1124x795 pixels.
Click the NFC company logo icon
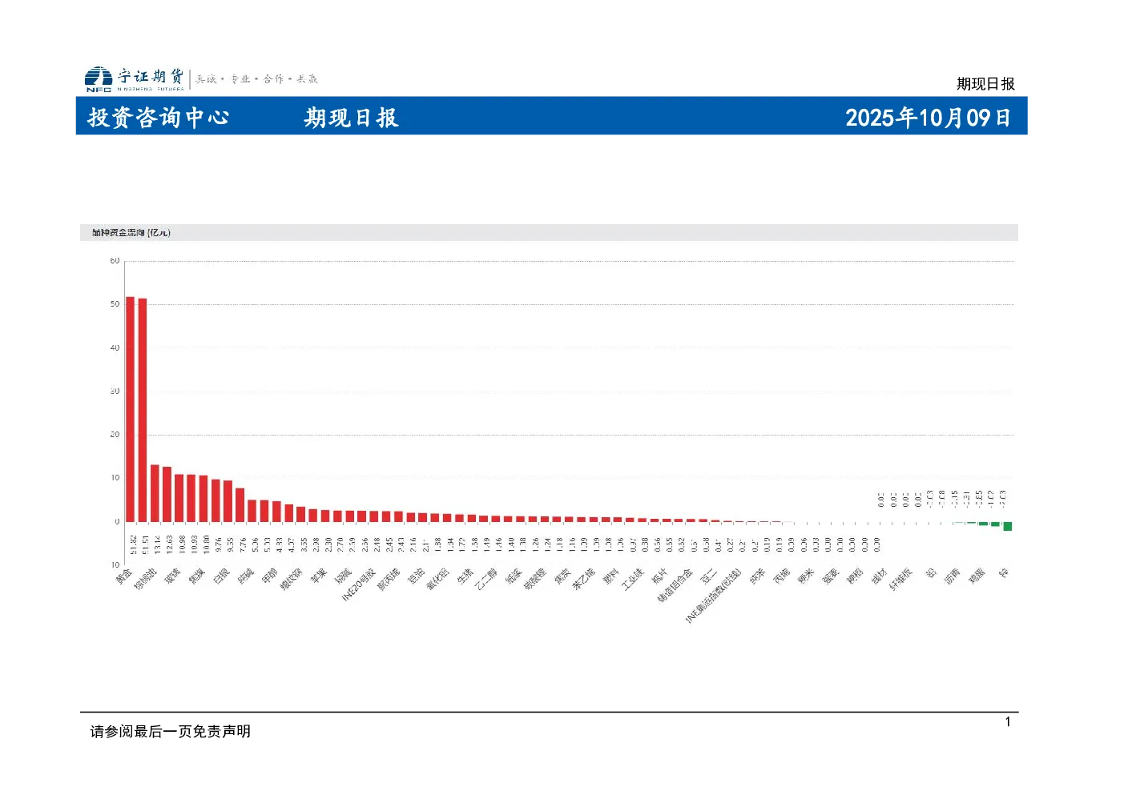(x=99, y=78)
